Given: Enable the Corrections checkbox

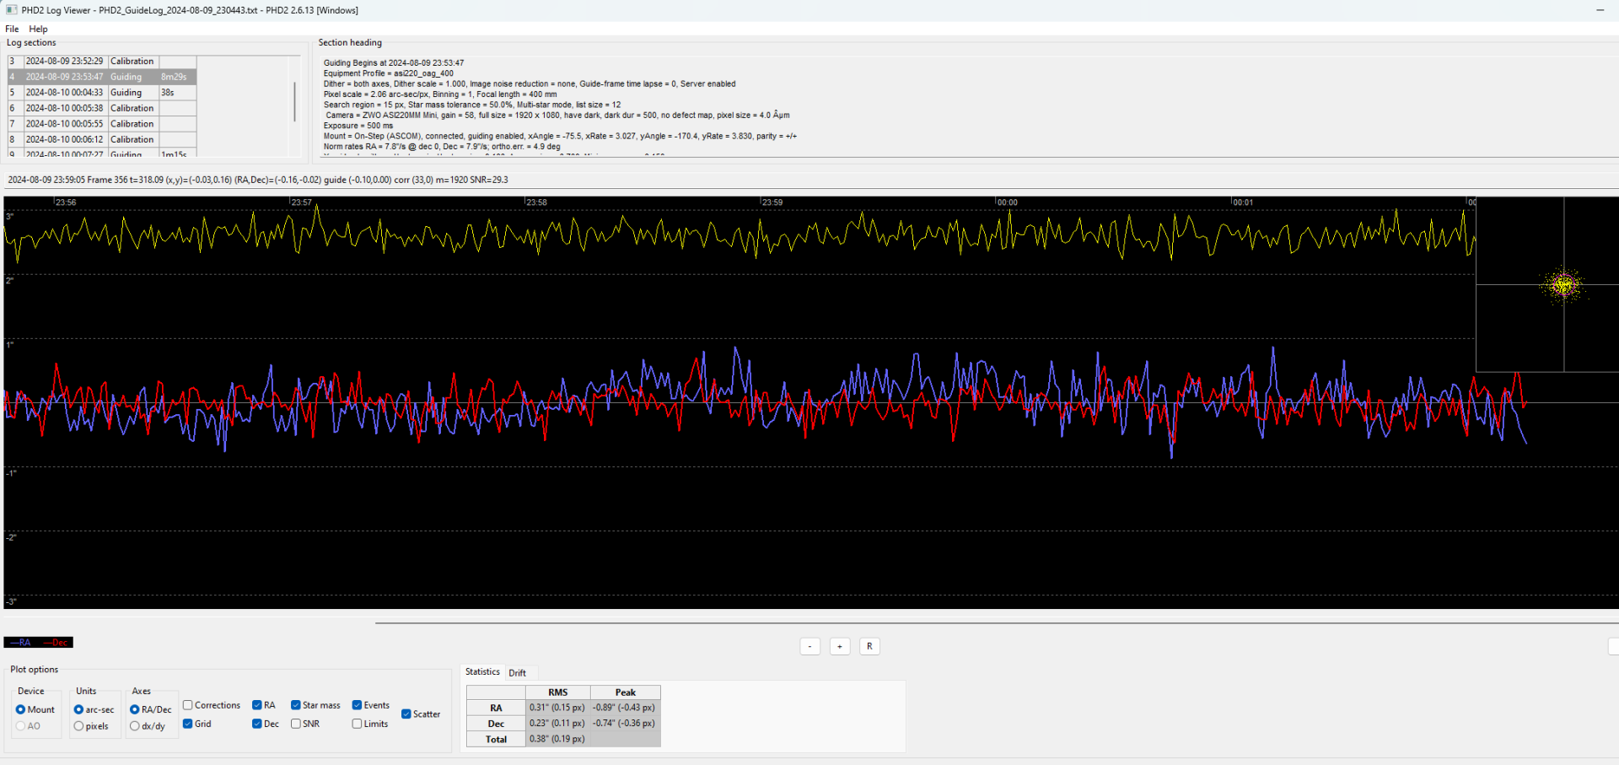Looking at the screenshot, I should pyautogui.click(x=188, y=705).
